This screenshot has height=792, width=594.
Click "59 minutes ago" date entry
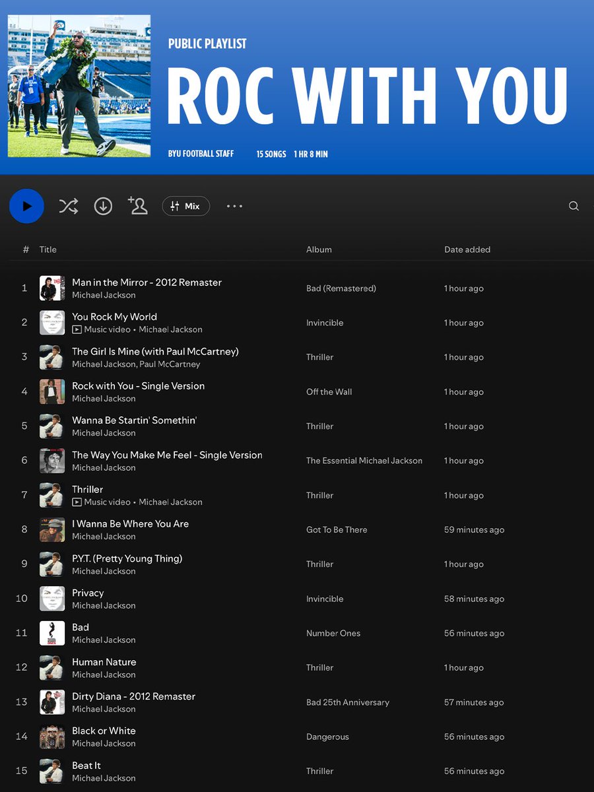474,530
